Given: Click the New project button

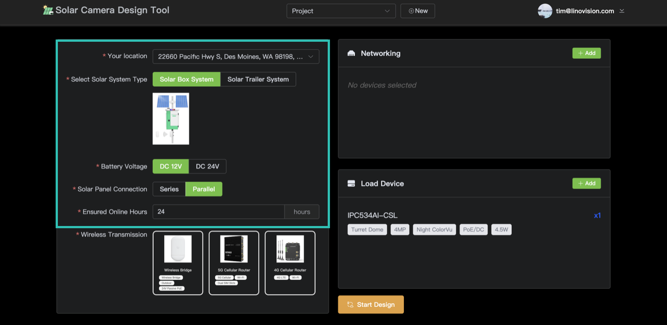Looking at the screenshot, I should [x=417, y=11].
